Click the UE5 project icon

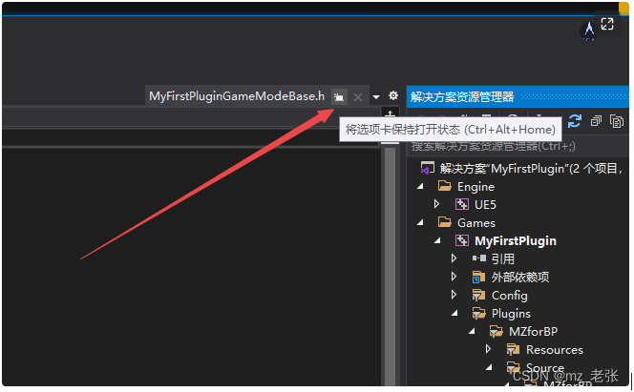pyautogui.click(x=462, y=204)
